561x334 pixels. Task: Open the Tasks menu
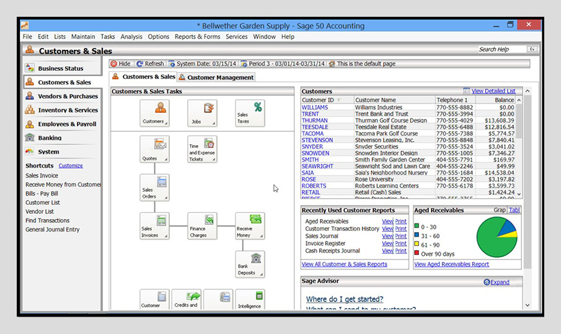(x=108, y=37)
